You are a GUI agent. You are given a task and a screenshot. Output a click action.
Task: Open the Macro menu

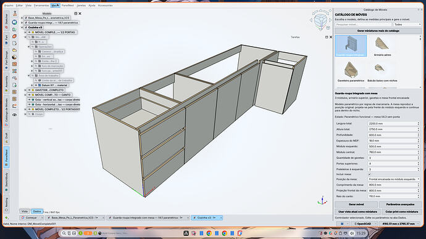55,6
